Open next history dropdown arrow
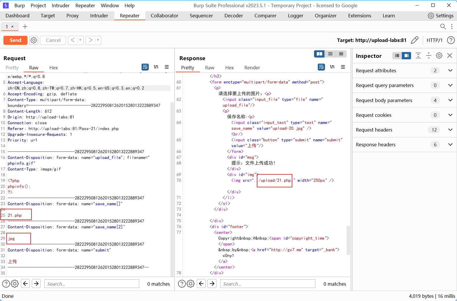457x301 pixels. click(98, 40)
